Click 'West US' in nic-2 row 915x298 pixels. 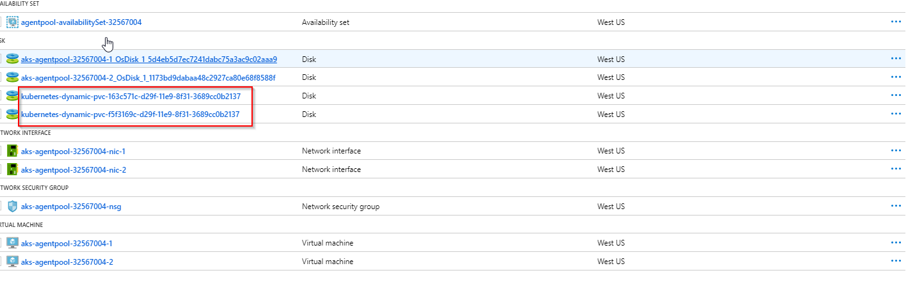pyautogui.click(x=611, y=169)
